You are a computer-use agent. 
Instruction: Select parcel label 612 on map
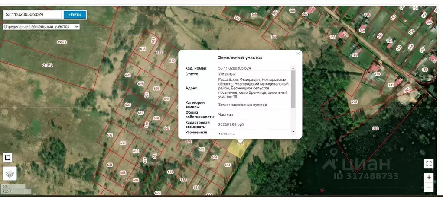coord(136,151)
